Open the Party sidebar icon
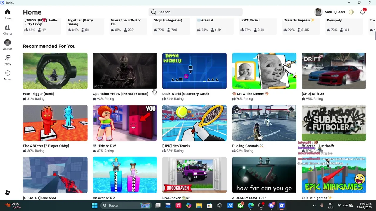376x211 pixels. coord(8,58)
